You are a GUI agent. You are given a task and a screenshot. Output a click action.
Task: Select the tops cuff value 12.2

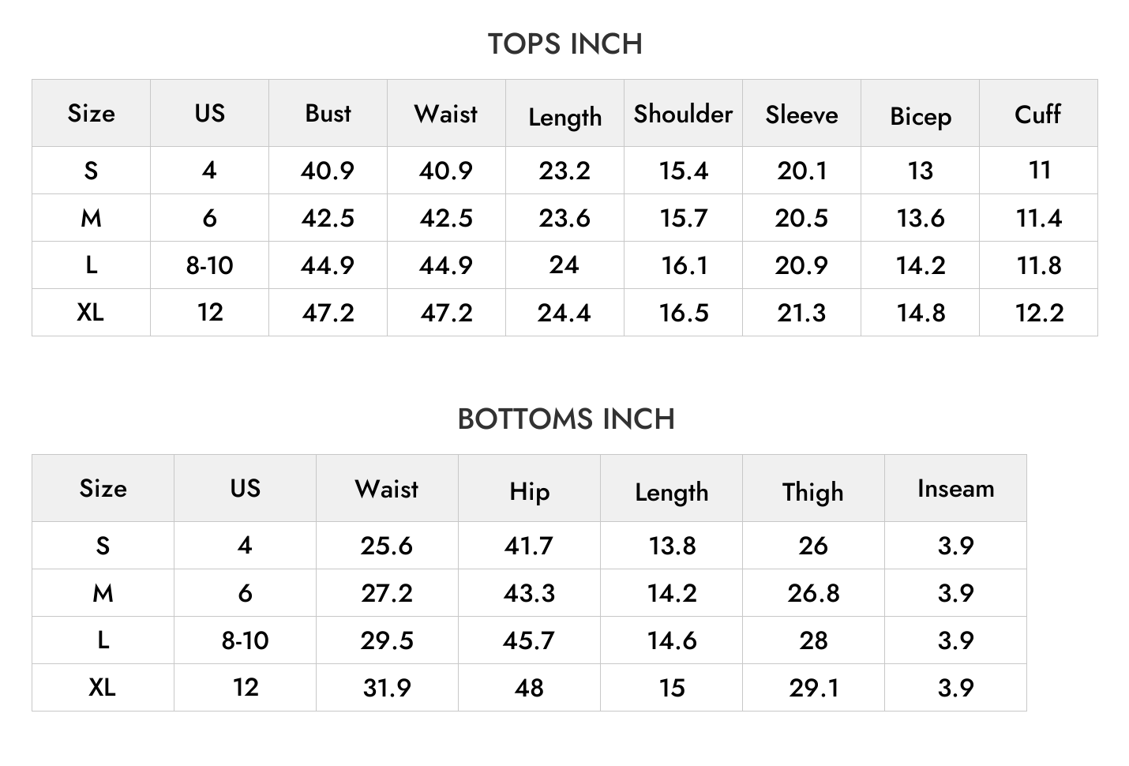1039,313
